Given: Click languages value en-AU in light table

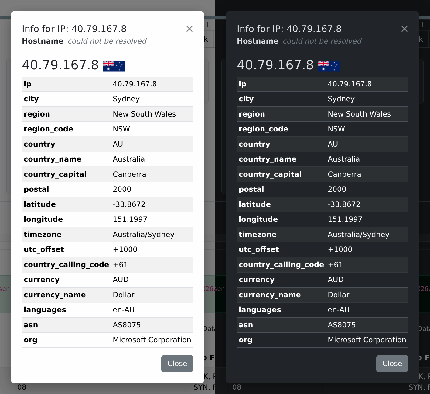Looking at the screenshot, I should (124, 310).
